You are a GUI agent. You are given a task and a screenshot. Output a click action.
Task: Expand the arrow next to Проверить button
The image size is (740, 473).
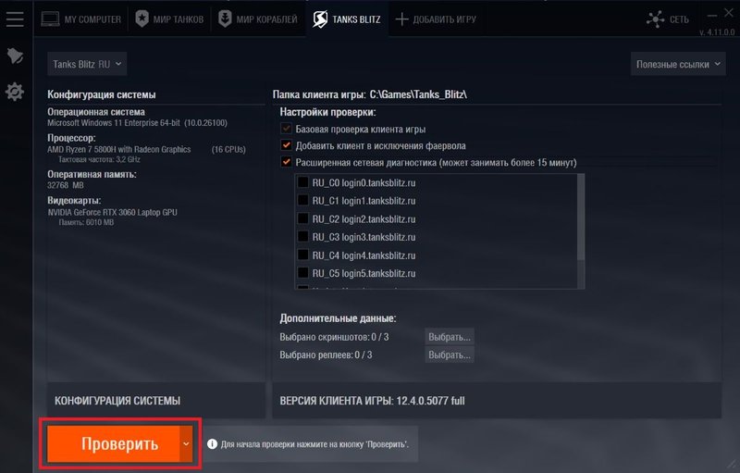click(x=186, y=443)
